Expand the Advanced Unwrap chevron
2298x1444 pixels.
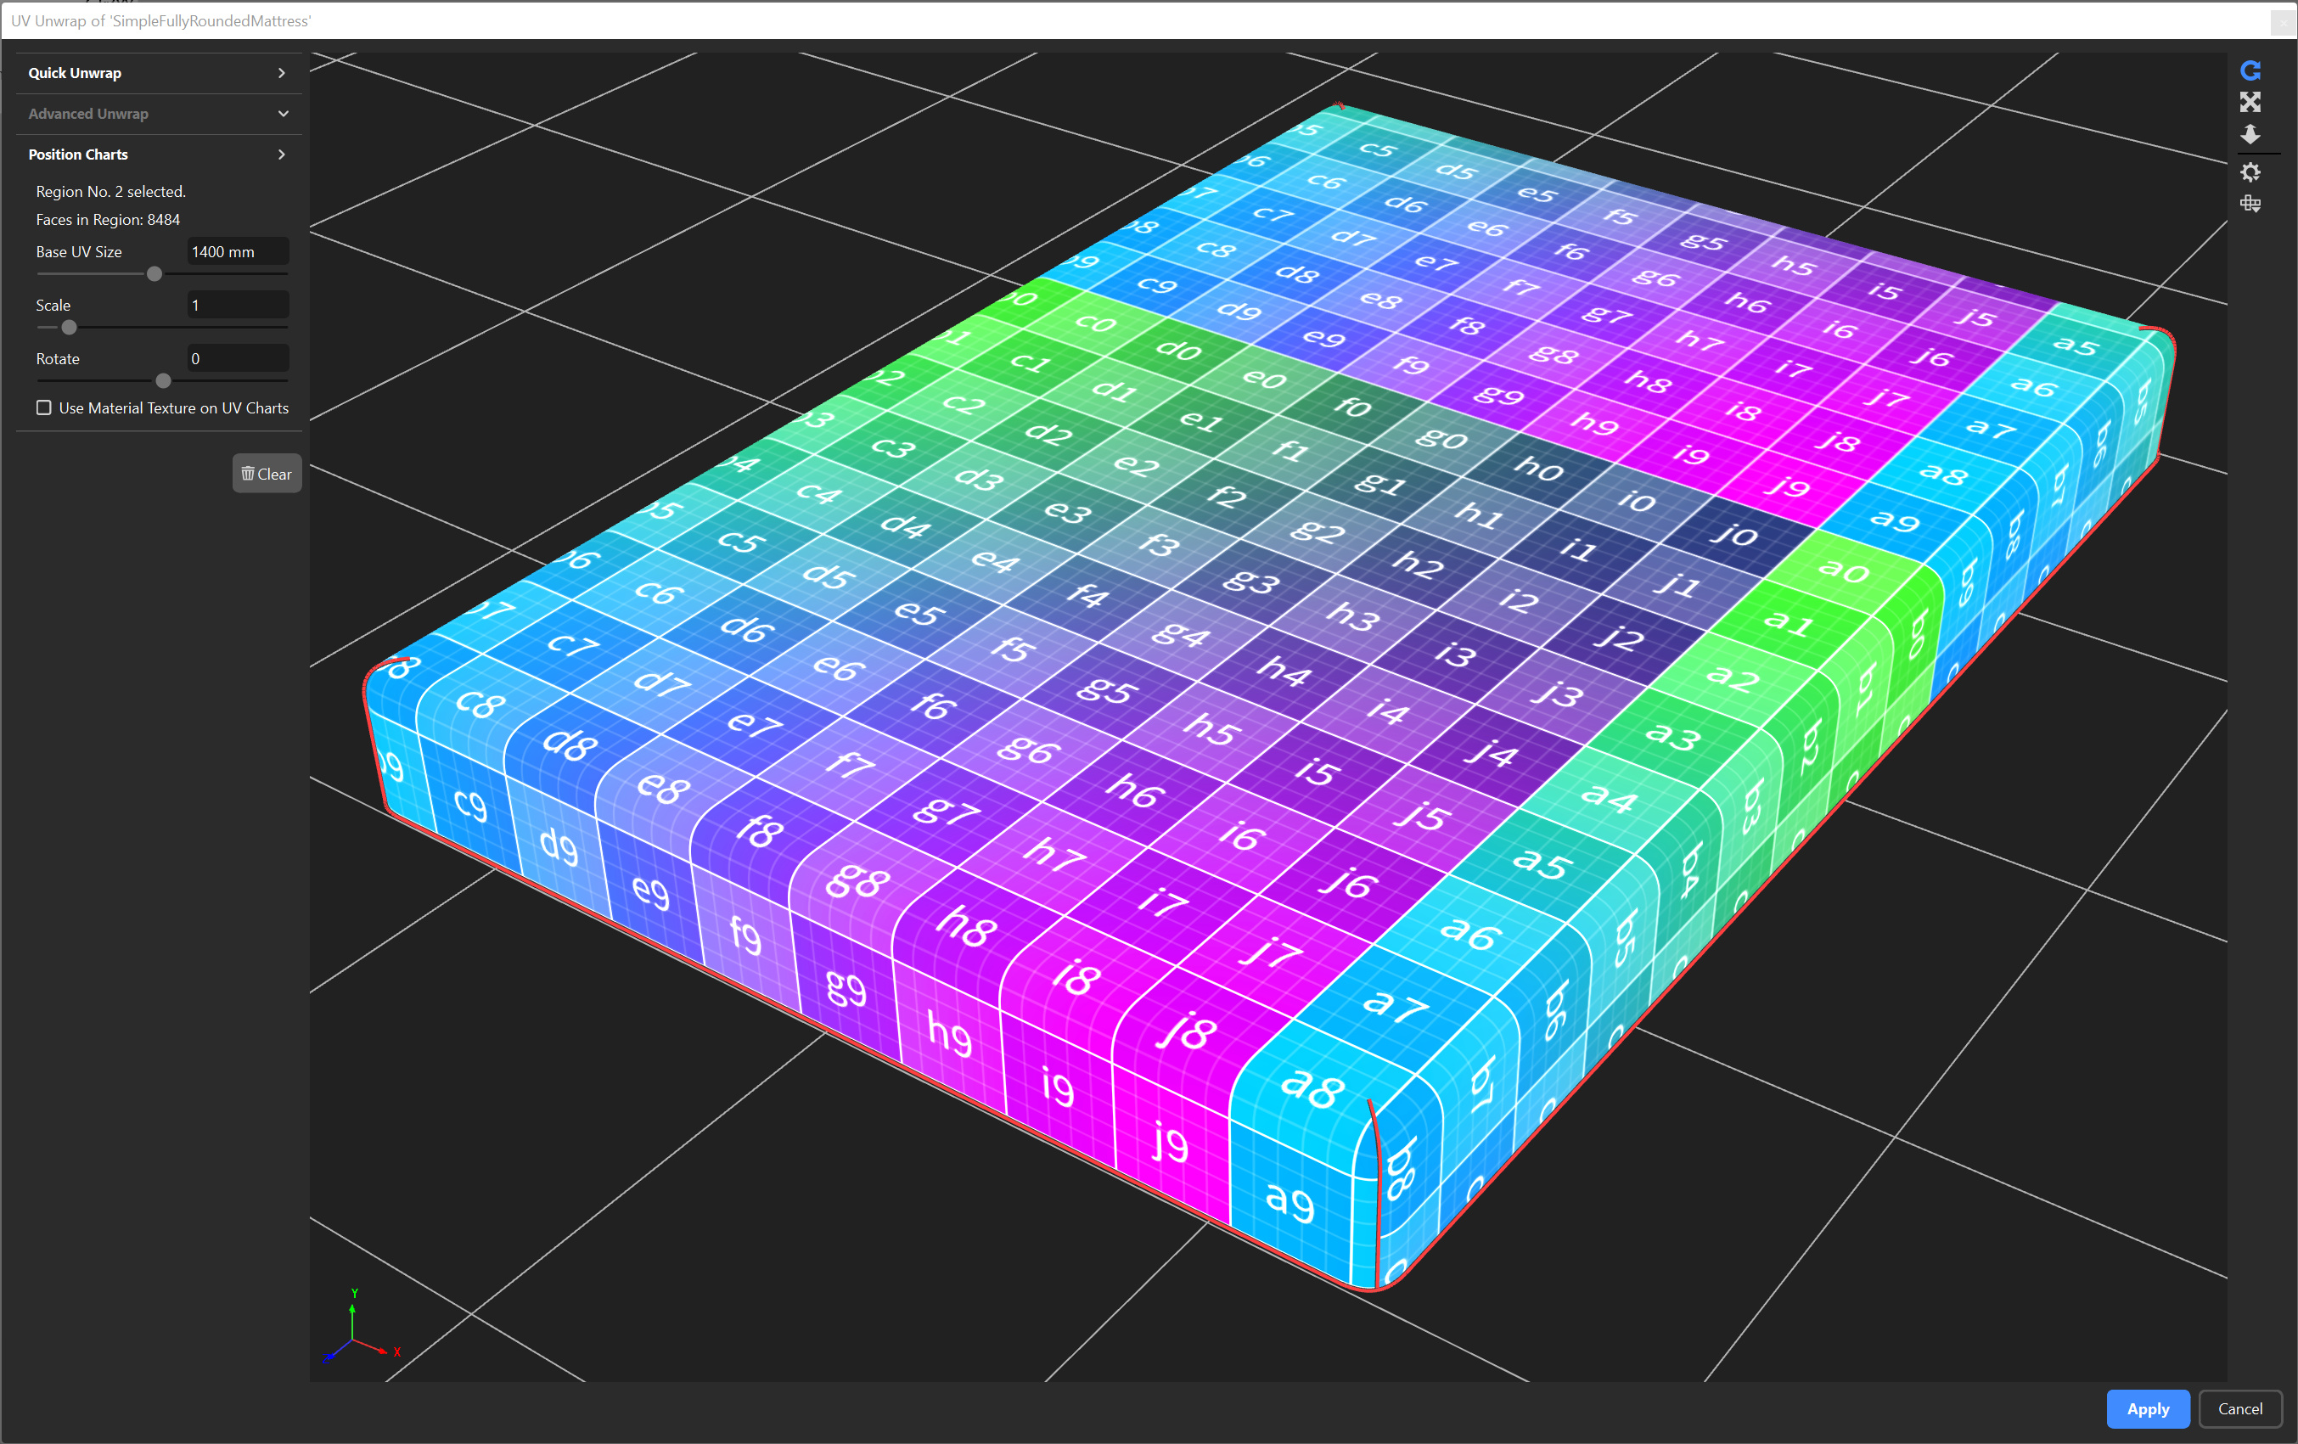tap(283, 114)
